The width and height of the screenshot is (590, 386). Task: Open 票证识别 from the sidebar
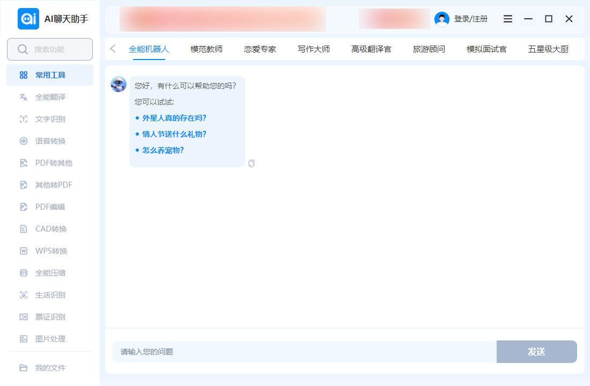[x=50, y=317]
